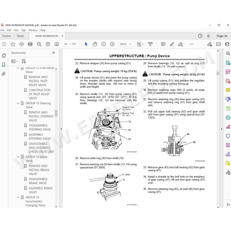Image resolution: width=231 pixels, height=231 pixels.
Task: Open the find text search icon
Action: (39, 44)
